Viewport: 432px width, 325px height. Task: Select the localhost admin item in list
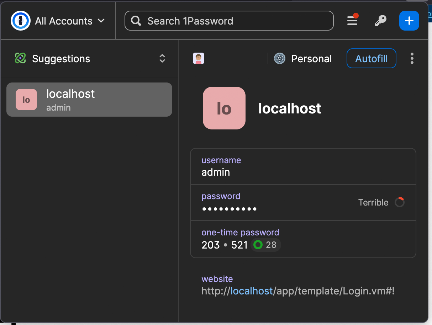89,100
